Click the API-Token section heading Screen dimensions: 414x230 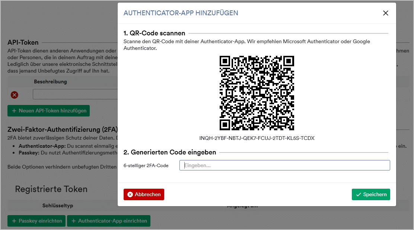tap(23, 42)
